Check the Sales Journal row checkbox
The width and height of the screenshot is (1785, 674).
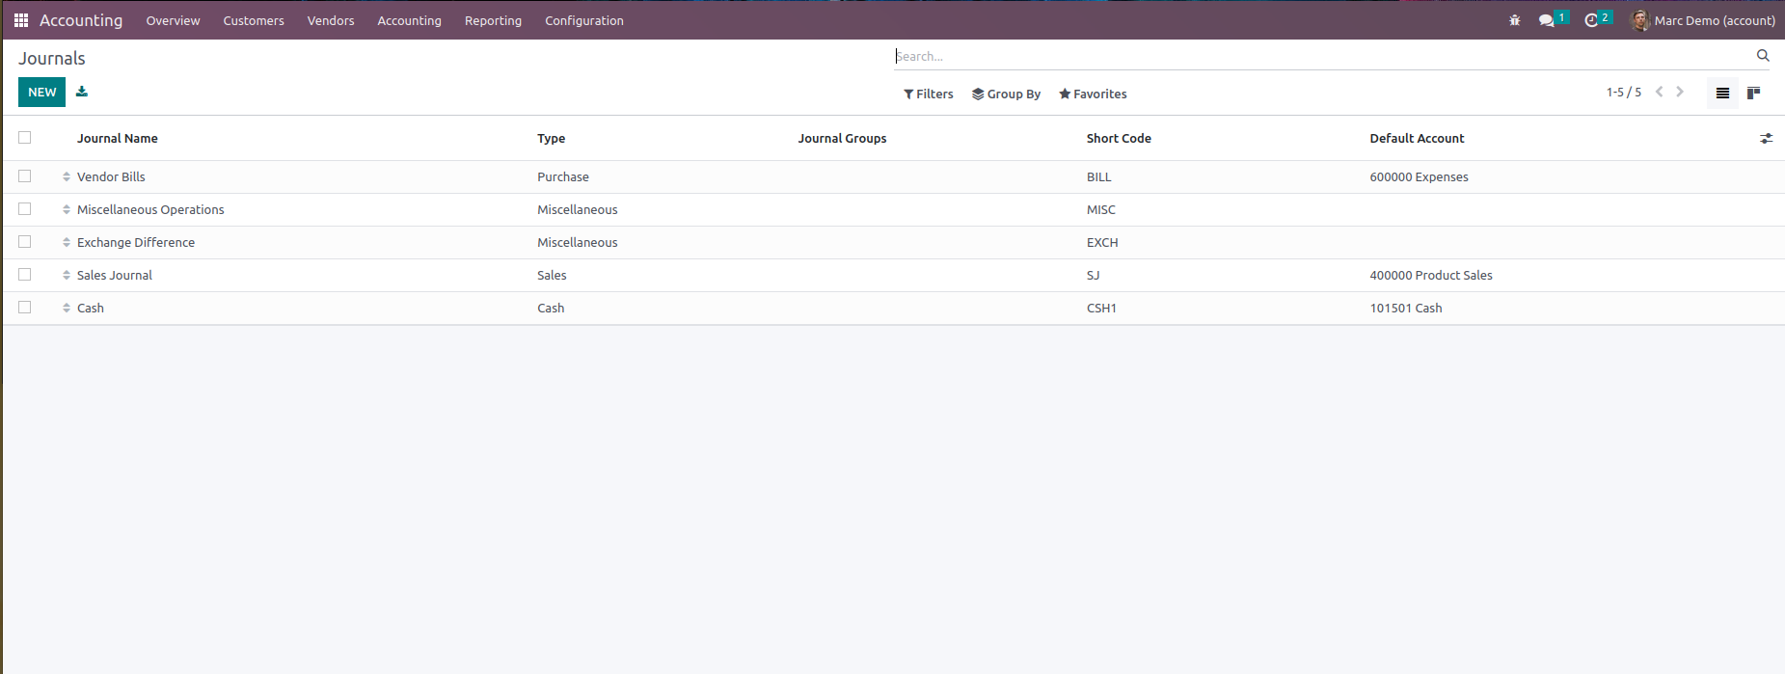tap(25, 275)
